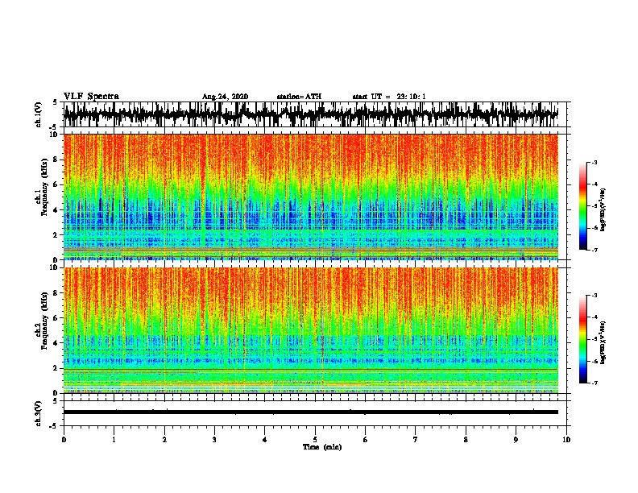This screenshot has width=638, height=493.
Task: Click the ch.1 color bar log(PSD) unit label
Action: 603,210
